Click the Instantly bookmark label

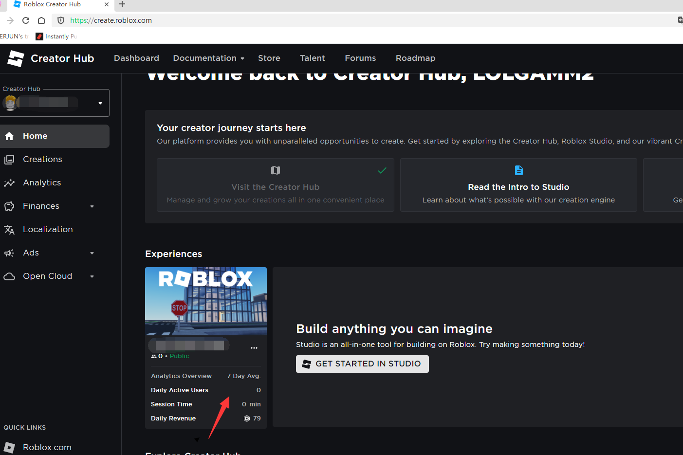(x=61, y=36)
